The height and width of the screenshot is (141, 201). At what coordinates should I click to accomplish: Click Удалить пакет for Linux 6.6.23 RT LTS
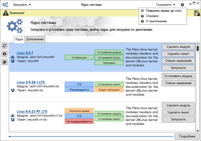coord(178,112)
